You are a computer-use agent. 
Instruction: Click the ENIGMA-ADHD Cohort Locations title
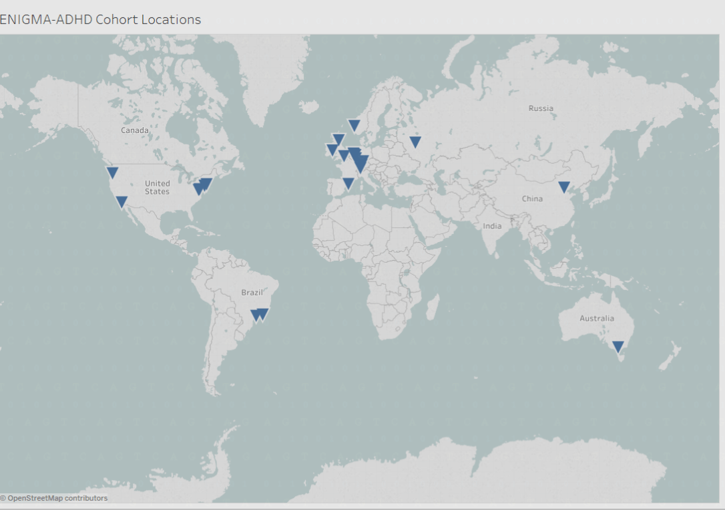pyautogui.click(x=99, y=19)
